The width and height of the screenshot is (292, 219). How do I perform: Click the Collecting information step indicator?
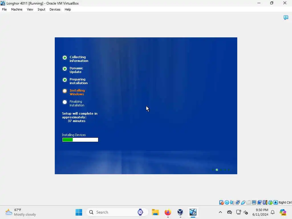tap(65, 58)
